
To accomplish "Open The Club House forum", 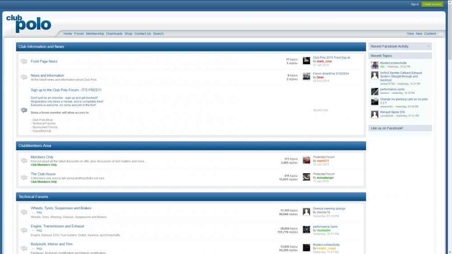I will [x=43, y=174].
